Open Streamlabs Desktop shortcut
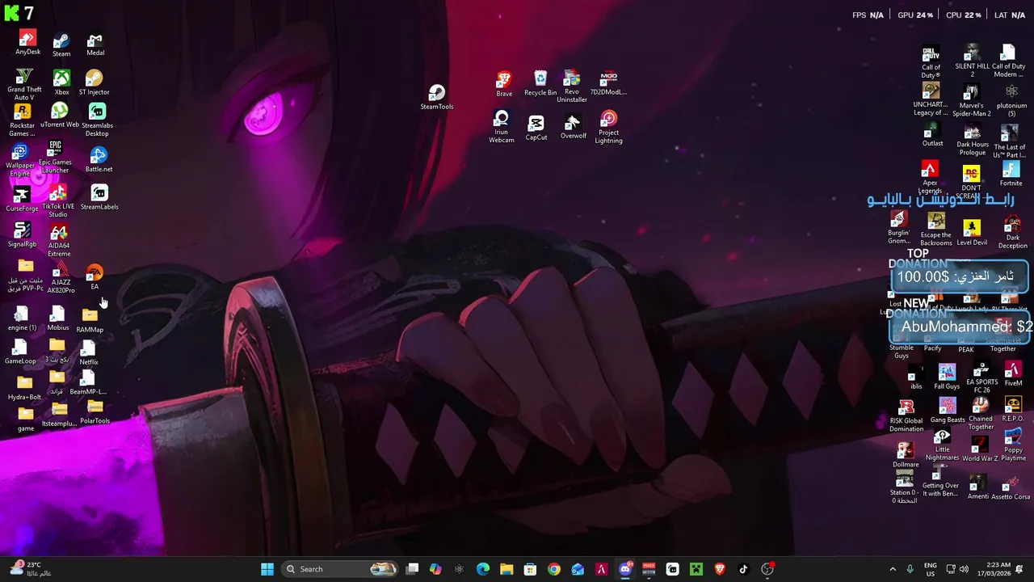The image size is (1034, 582). [97, 121]
